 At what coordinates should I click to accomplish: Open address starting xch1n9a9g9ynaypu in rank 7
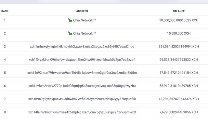coord(82,99)
